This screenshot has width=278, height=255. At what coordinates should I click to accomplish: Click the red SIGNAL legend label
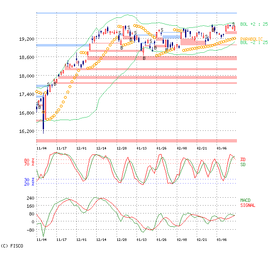[248, 205]
